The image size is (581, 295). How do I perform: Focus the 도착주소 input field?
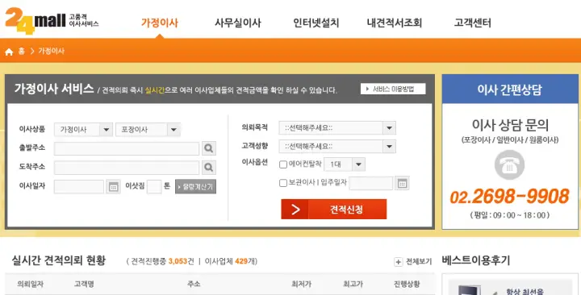(x=127, y=168)
